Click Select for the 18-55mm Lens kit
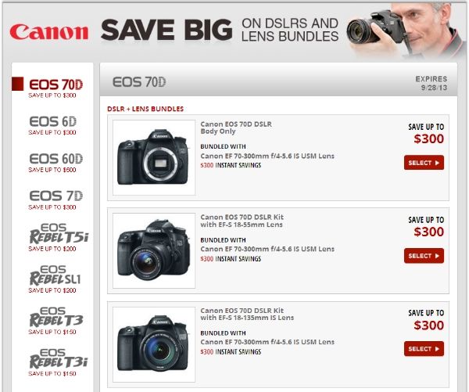This screenshot has width=469, height=392. [x=424, y=256]
